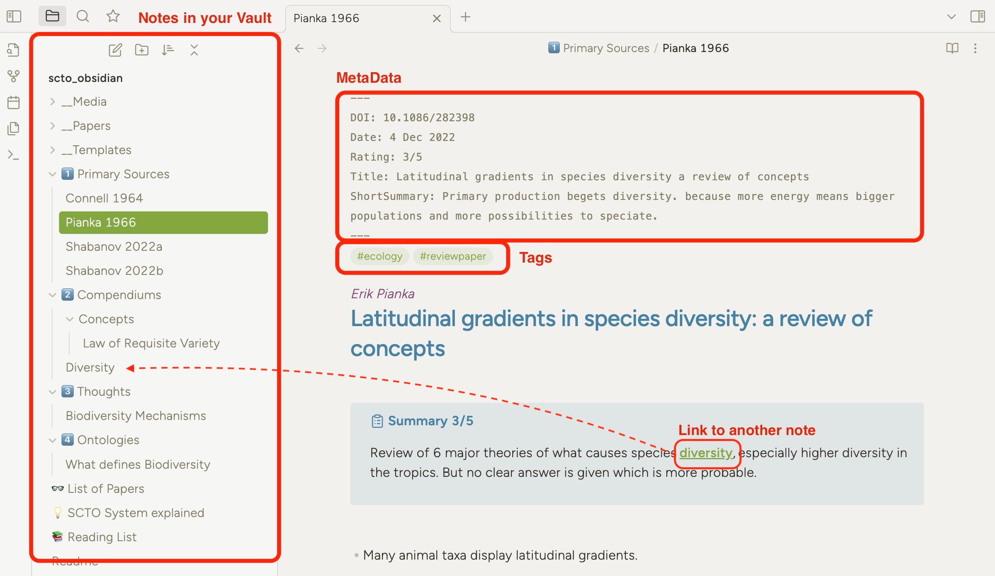This screenshot has width=995, height=576.
Task: Create a new note icon
Action: click(x=115, y=50)
